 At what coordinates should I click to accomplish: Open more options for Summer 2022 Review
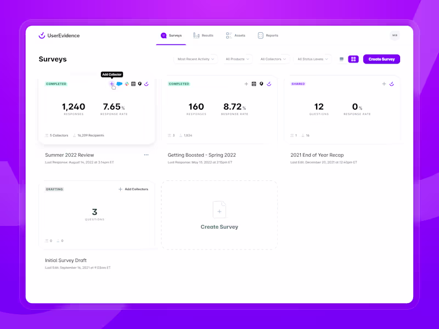(146, 155)
